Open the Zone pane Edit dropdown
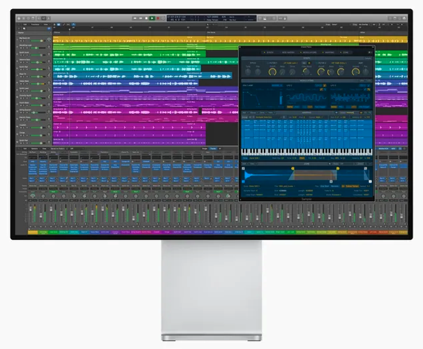 [x=245, y=164]
